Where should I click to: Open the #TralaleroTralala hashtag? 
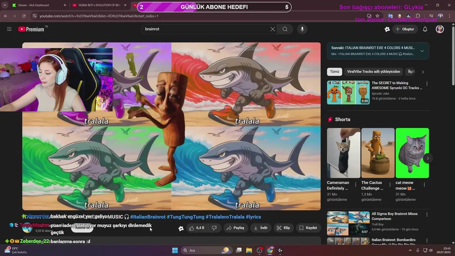click(x=225, y=217)
